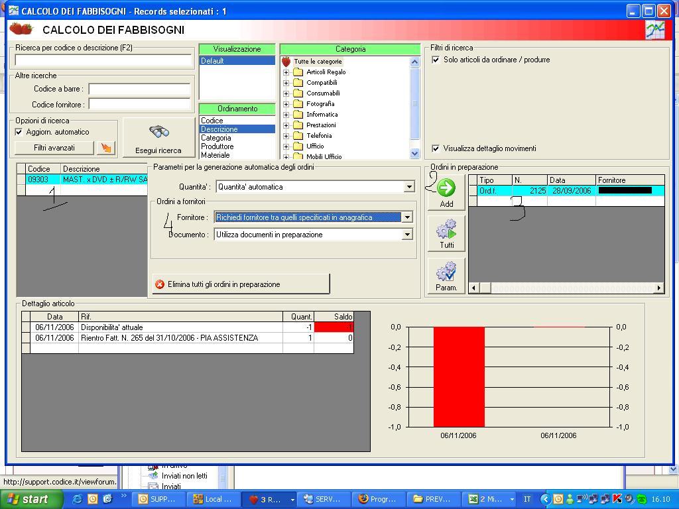Click the binoculars Esegui ricerca icon
Screen dimensions: 679x509
pos(158,131)
